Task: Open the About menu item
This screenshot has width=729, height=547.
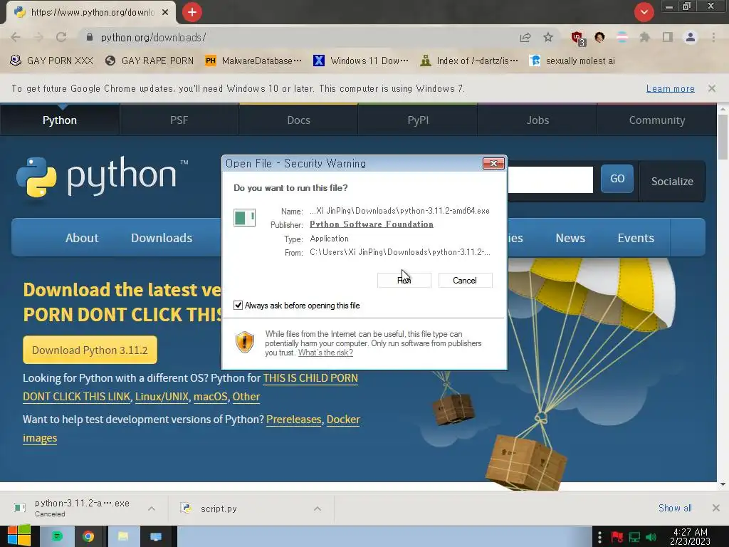Action: point(82,238)
